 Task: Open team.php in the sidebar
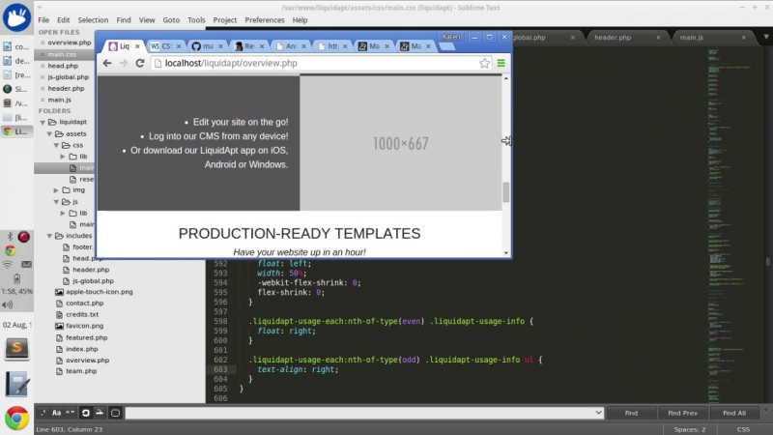[x=81, y=371]
